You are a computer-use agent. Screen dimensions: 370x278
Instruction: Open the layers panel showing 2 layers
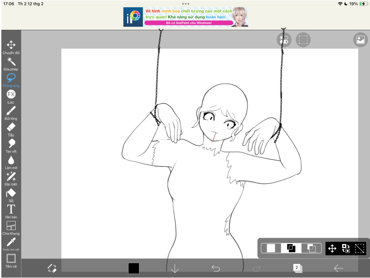[x=298, y=269]
